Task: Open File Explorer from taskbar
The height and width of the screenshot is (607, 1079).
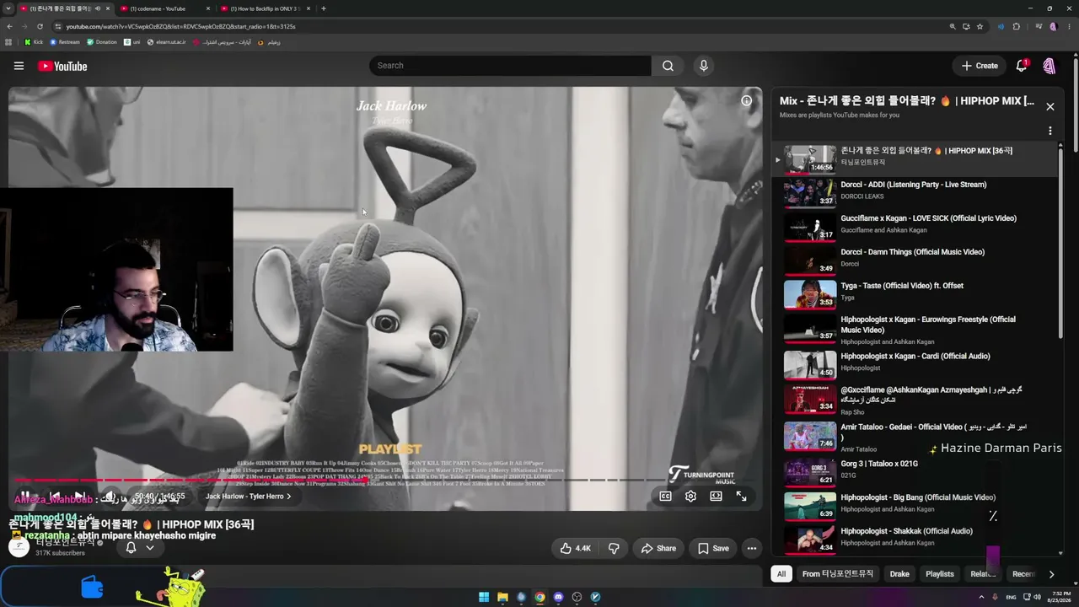Action: [502, 597]
